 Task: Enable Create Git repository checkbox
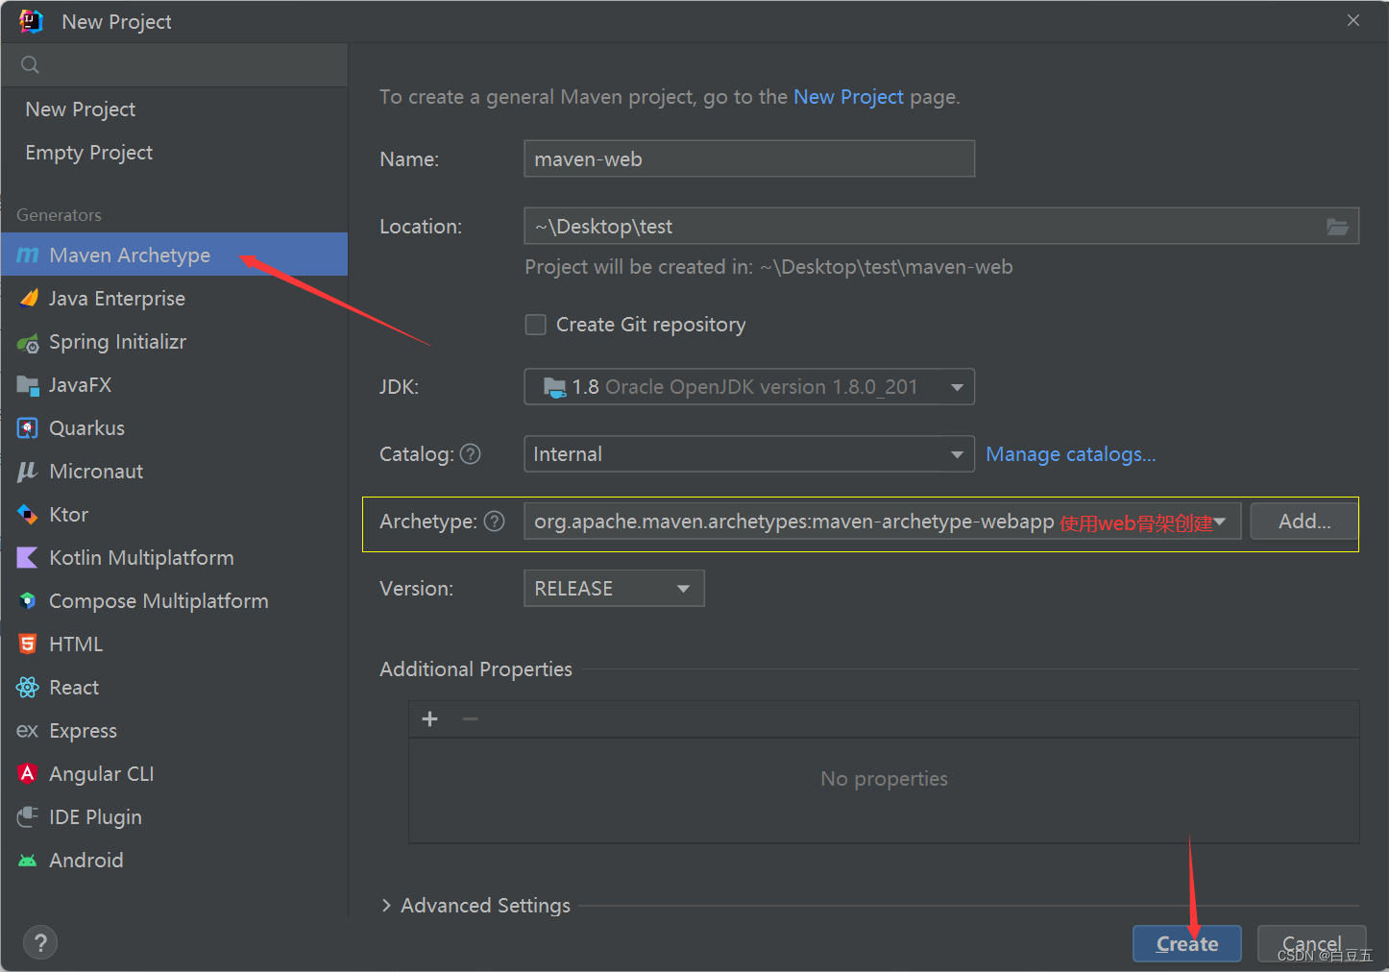[536, 325]
